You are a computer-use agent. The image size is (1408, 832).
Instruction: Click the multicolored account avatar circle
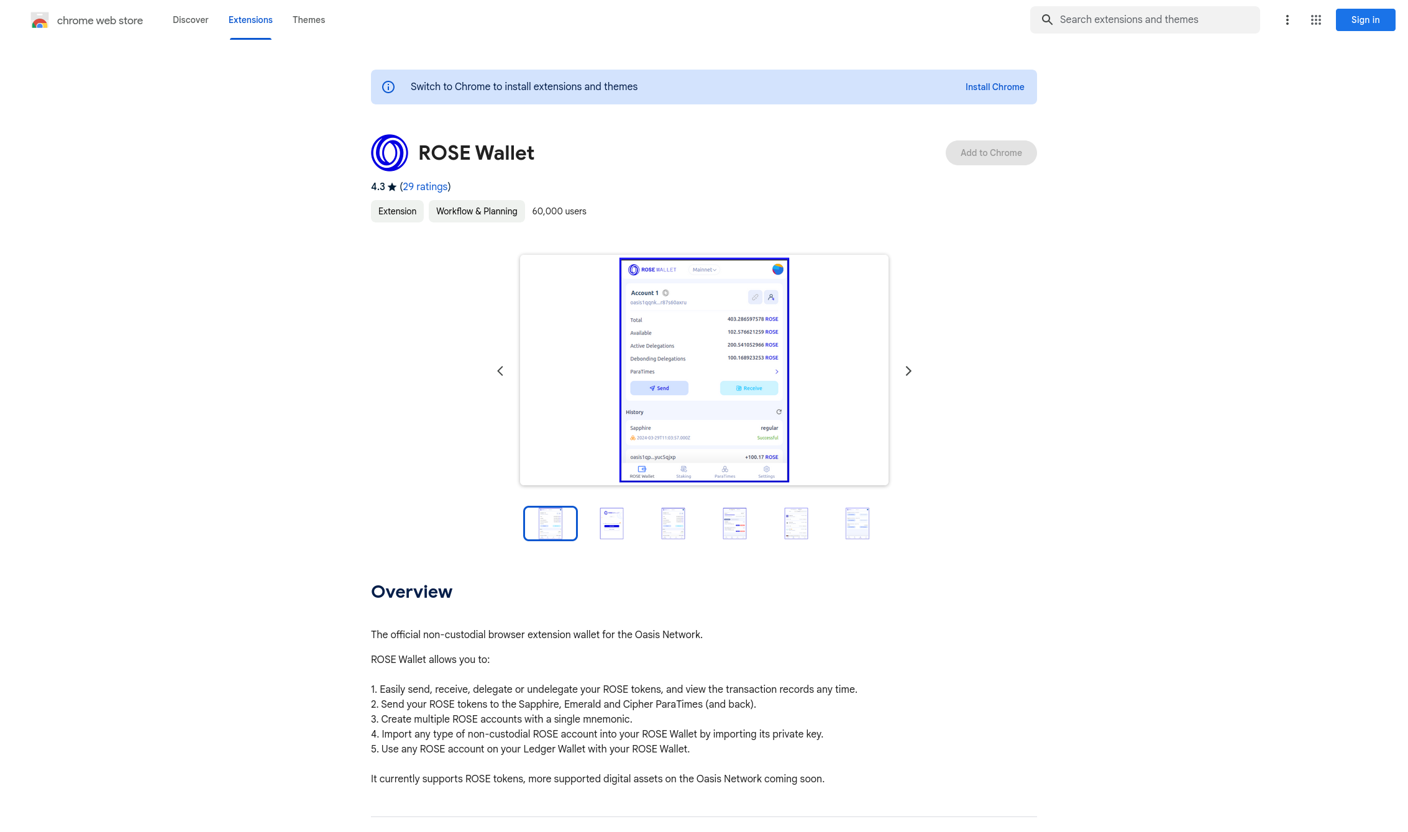click(x=778, y=270)
